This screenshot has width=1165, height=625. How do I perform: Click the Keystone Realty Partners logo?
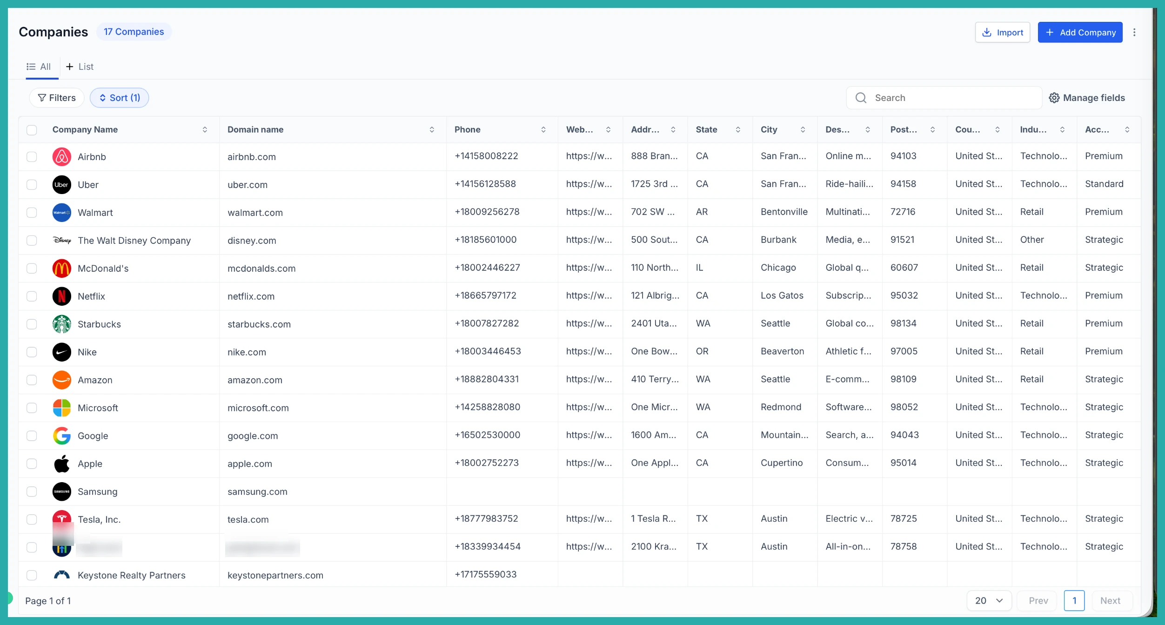(61, 575)
